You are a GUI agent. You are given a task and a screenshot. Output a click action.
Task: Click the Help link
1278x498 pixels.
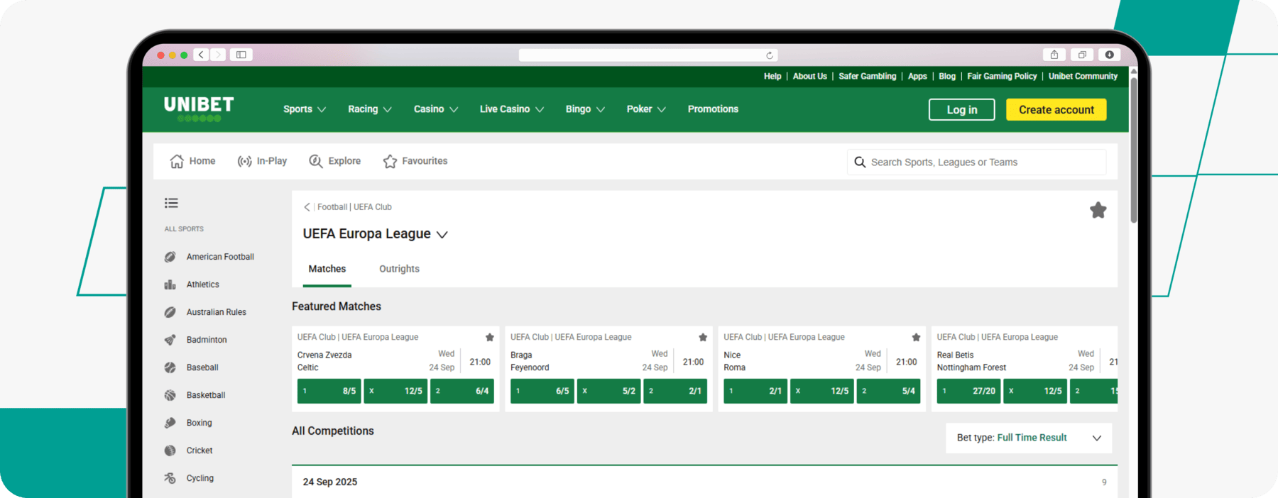pos(772,77)
